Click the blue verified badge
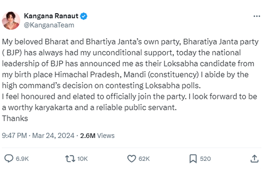 point(84,16)
